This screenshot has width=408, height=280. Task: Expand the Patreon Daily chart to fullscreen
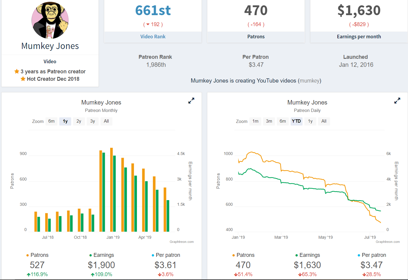point(397,101)
